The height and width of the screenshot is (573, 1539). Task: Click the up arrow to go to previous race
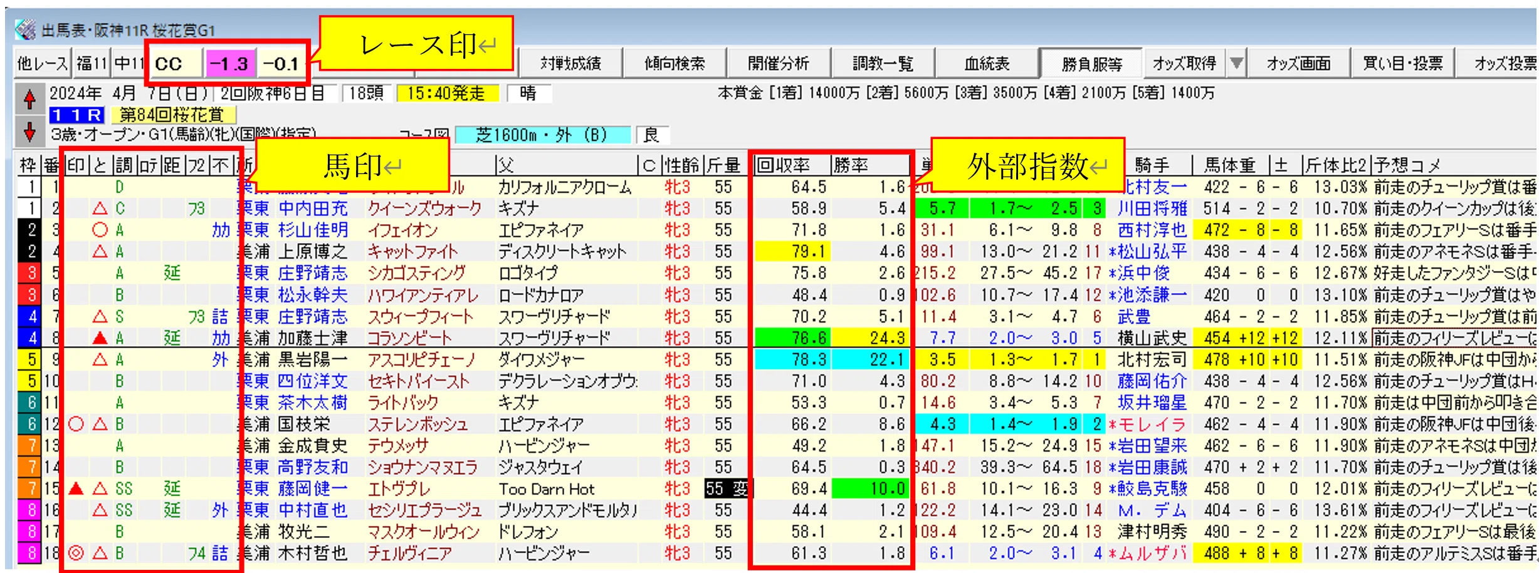point(29,98)
